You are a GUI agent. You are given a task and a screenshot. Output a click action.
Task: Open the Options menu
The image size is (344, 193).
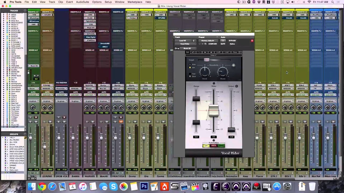(97, 2)
